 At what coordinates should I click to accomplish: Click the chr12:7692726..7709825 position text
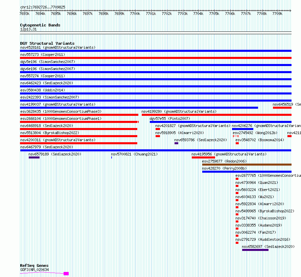43,7
